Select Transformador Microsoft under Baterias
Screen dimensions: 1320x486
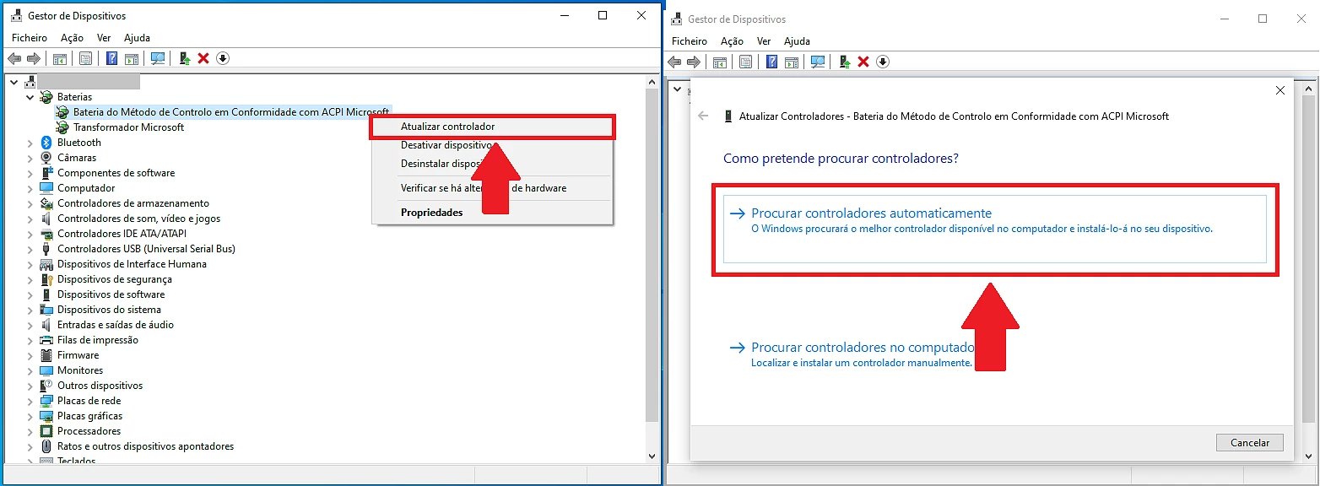click(128, 127)
